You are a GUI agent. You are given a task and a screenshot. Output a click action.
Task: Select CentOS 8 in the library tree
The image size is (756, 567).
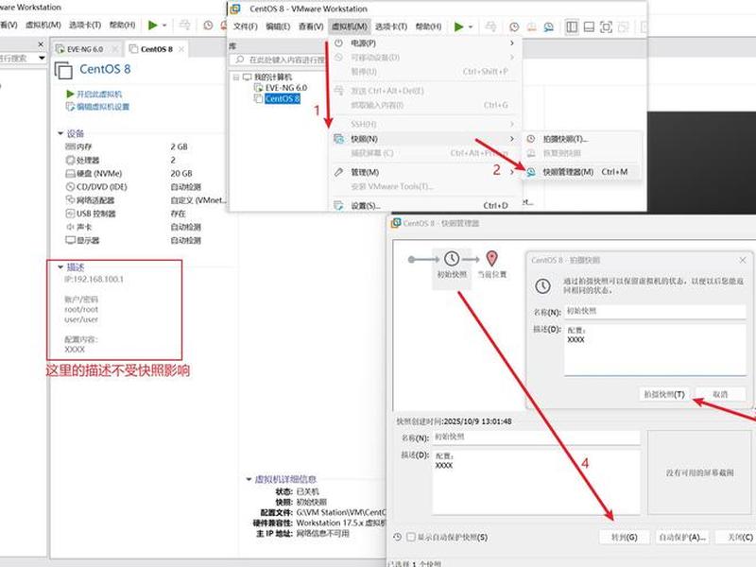pyautogui.click(x=282, y=99)
